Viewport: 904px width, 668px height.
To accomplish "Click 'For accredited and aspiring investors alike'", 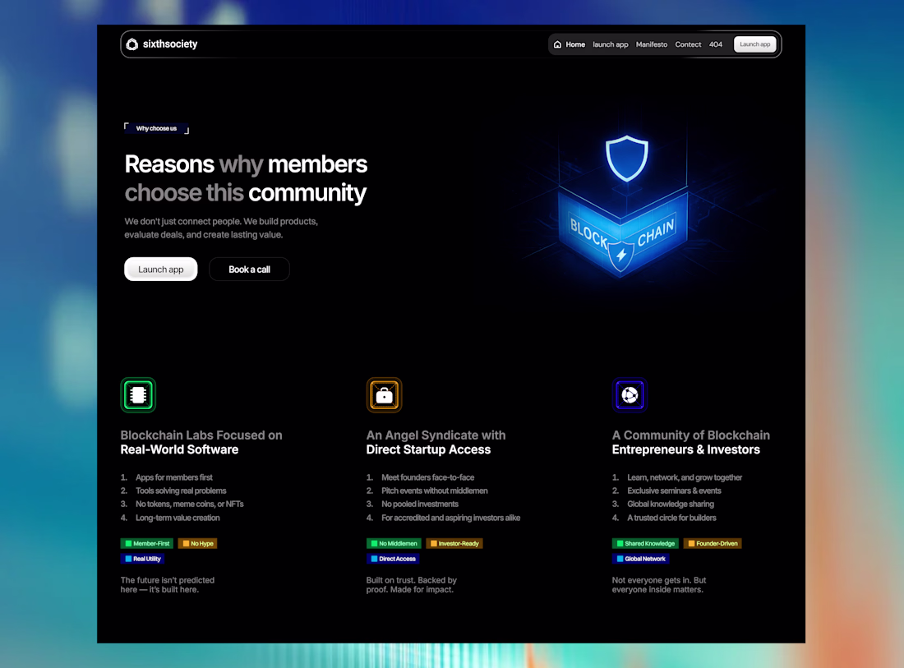I will point(451,518).
